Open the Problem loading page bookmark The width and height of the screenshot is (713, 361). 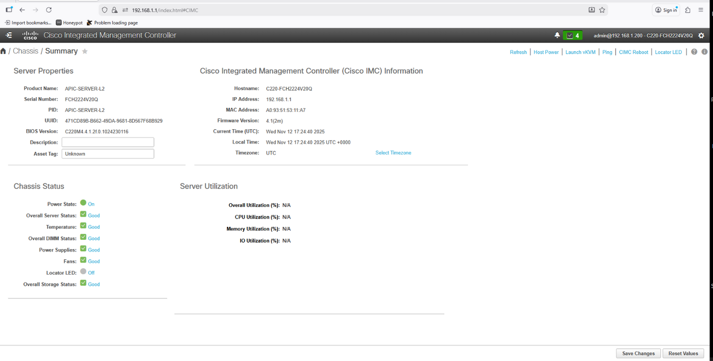tap(112, 23)
